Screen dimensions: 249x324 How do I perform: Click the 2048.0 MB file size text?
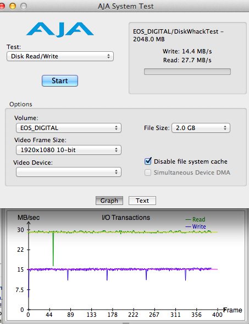coord(149,39)
